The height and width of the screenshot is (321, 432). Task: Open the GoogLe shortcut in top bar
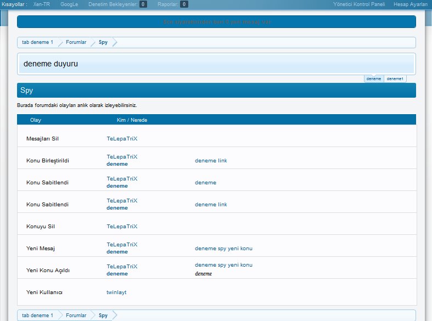pos(69,4)
